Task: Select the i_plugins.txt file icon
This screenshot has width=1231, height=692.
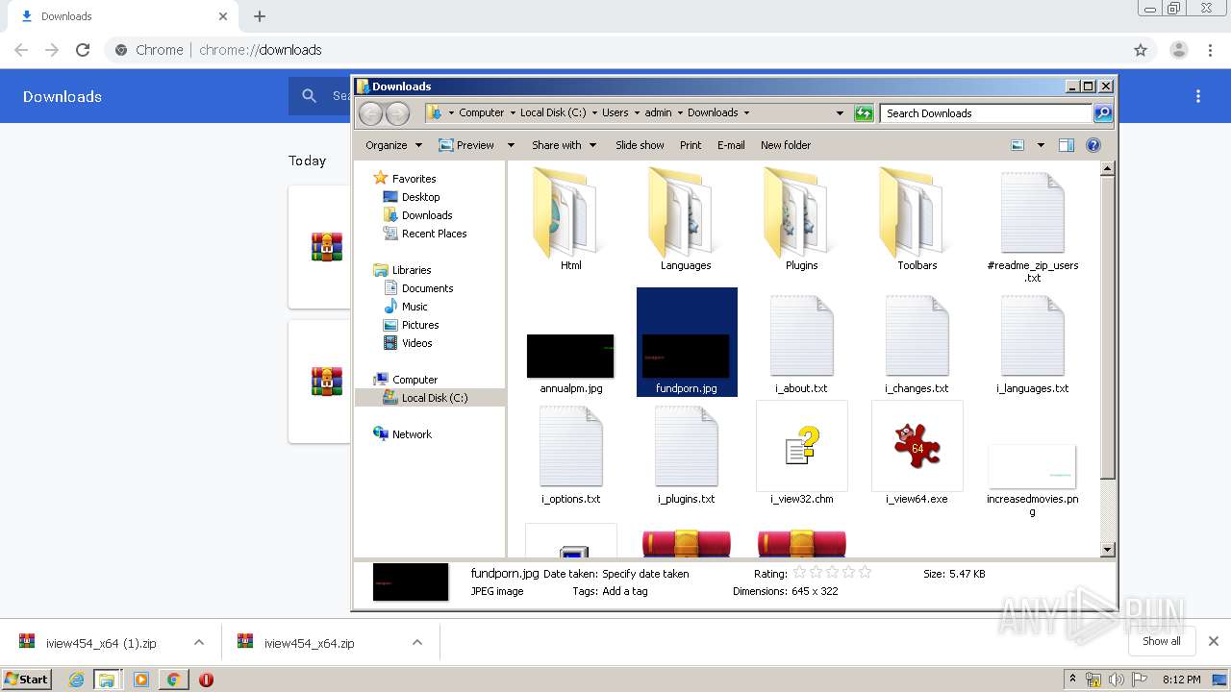Action: pyautogui.click(x=686, y=446)
